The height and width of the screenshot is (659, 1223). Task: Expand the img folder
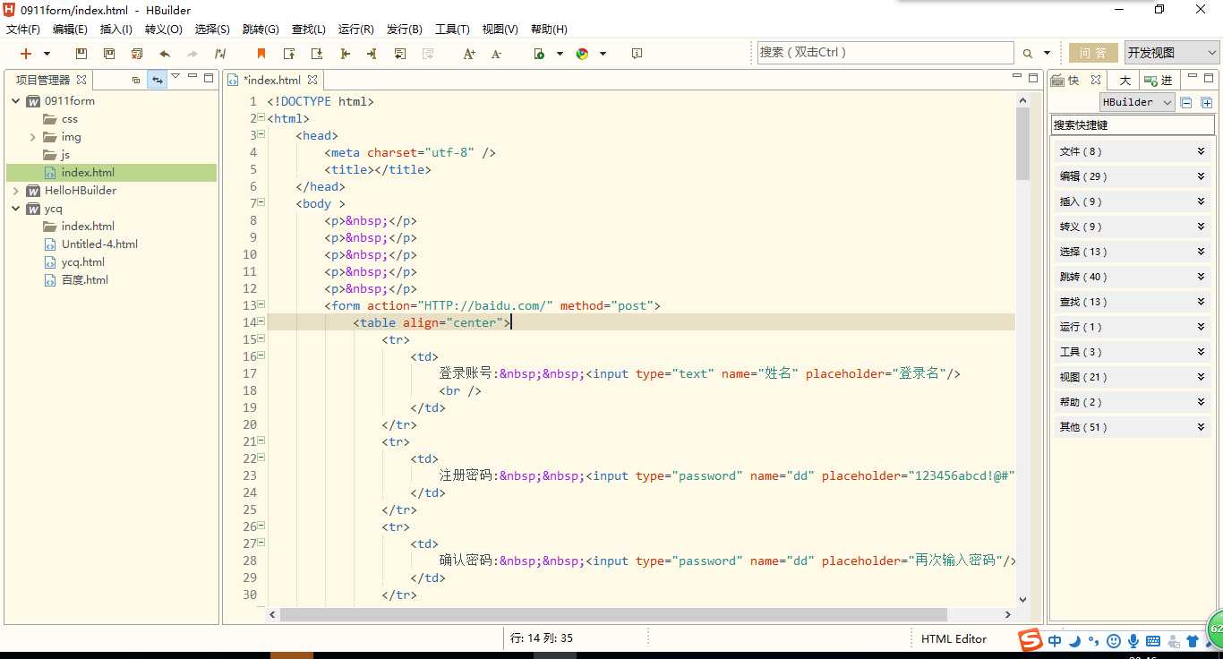click(33, 137)
